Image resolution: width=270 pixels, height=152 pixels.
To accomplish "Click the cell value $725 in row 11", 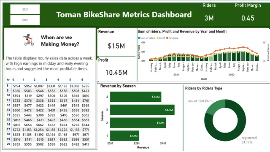I will click(16, 100).
